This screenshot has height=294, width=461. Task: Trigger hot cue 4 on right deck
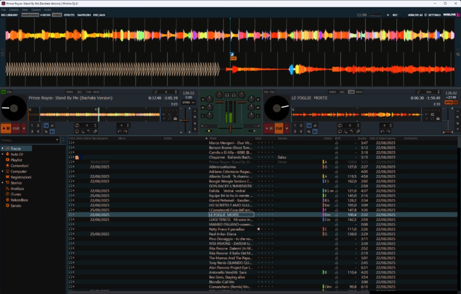[x=301, y=131]
